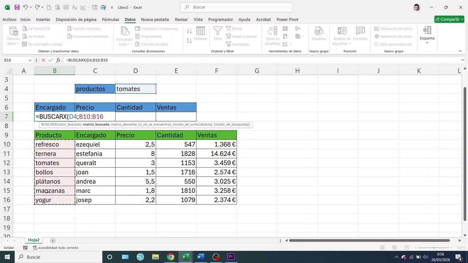The image size is (468, 263).
Task: Confirm the formula with the checkmark
Action: (x=50, y=60)
